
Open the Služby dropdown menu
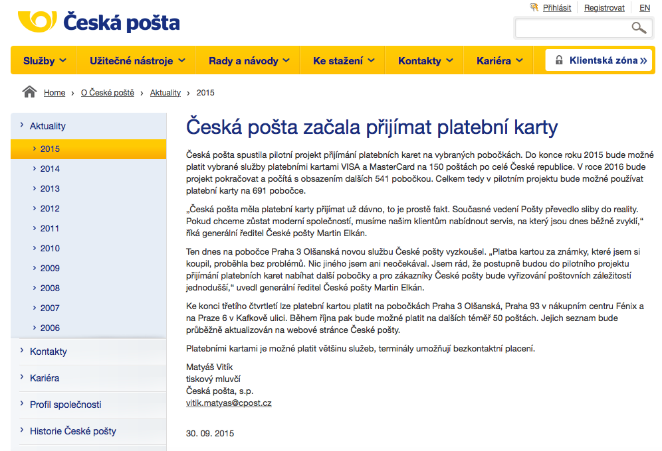(45, 60)
